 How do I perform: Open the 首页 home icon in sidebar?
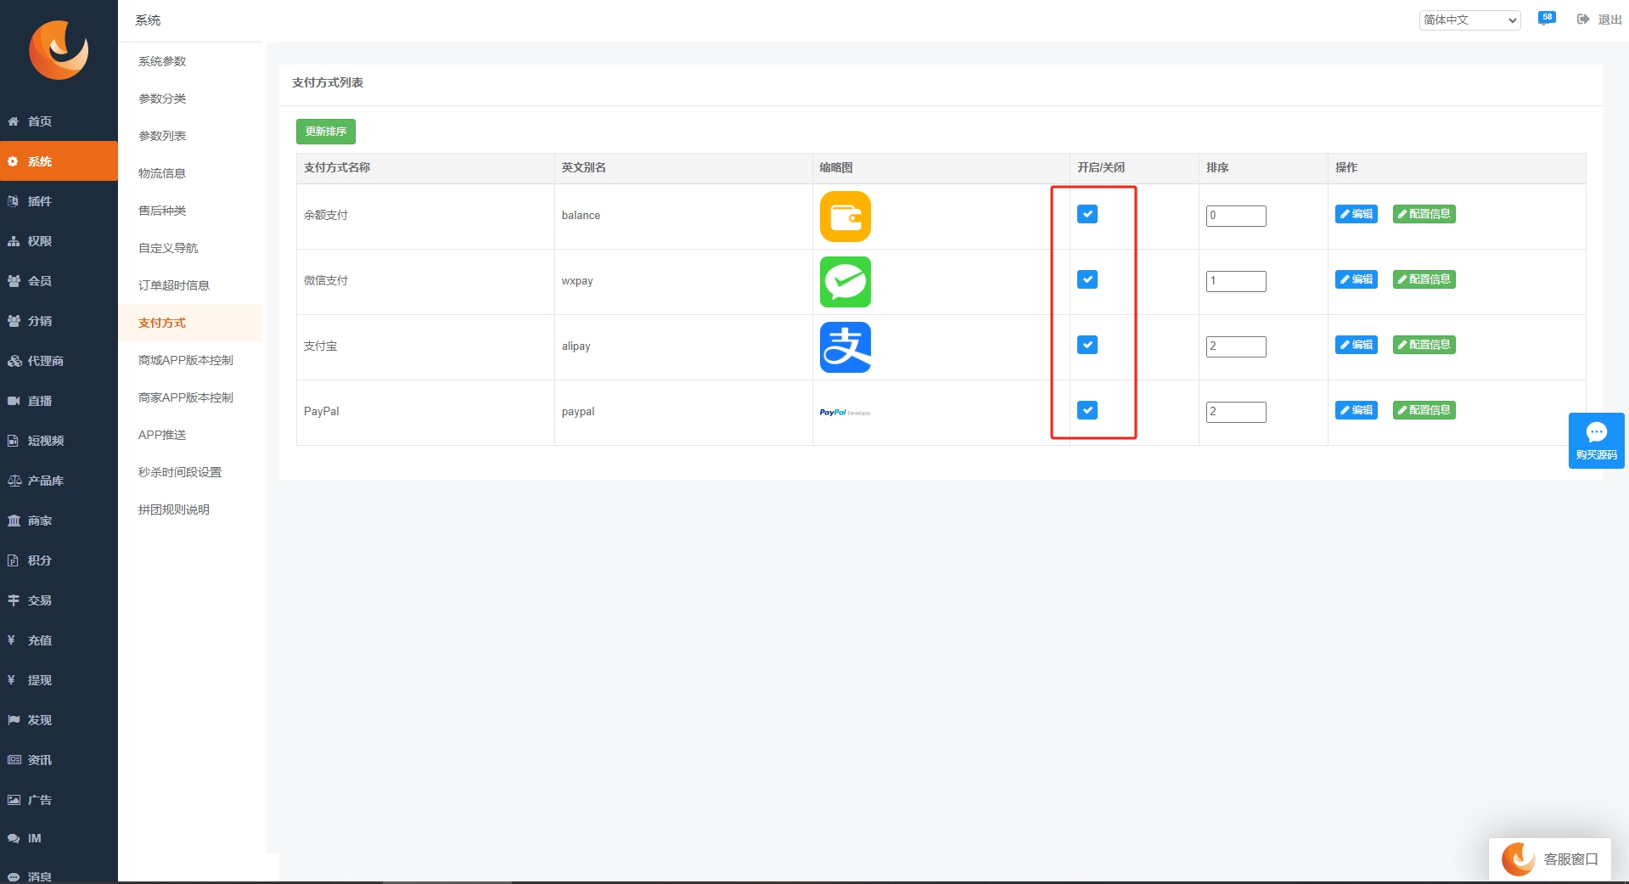tap(14, 121)
